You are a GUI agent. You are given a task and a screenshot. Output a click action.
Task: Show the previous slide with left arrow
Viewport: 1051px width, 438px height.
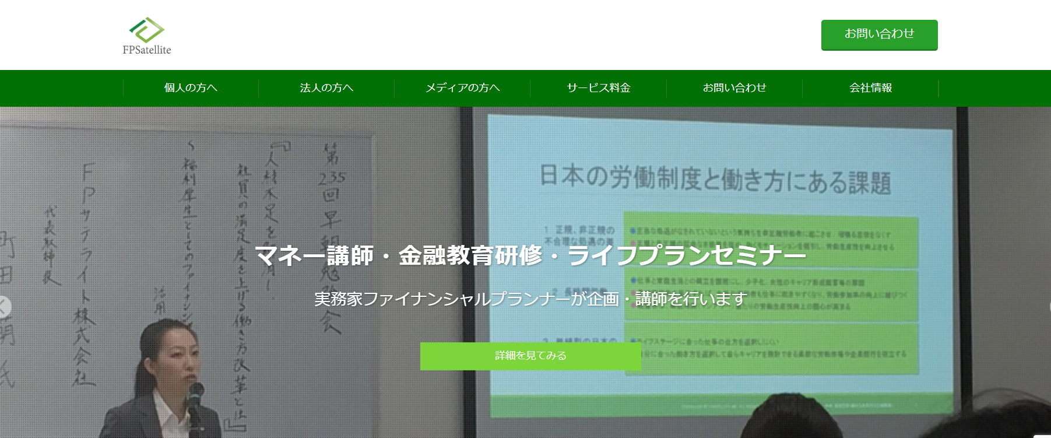(x=3, y=307)
